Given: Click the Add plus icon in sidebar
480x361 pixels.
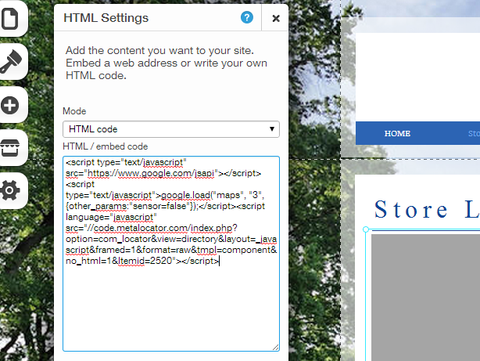Looking at the screenshot, I should tap(10, 105).
